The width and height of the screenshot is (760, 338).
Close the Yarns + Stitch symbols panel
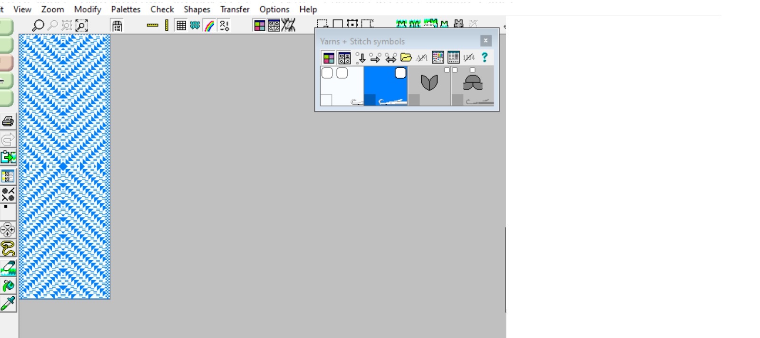(485, 41)
